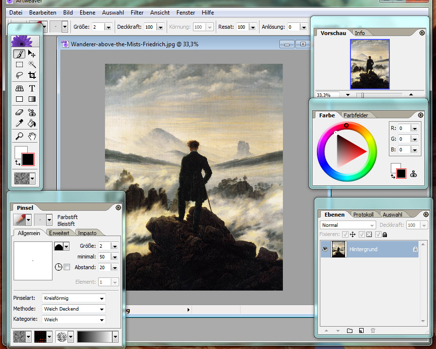
Task: Create a new layer group folder
Action: pyautogui.click(x=349, y=331)
